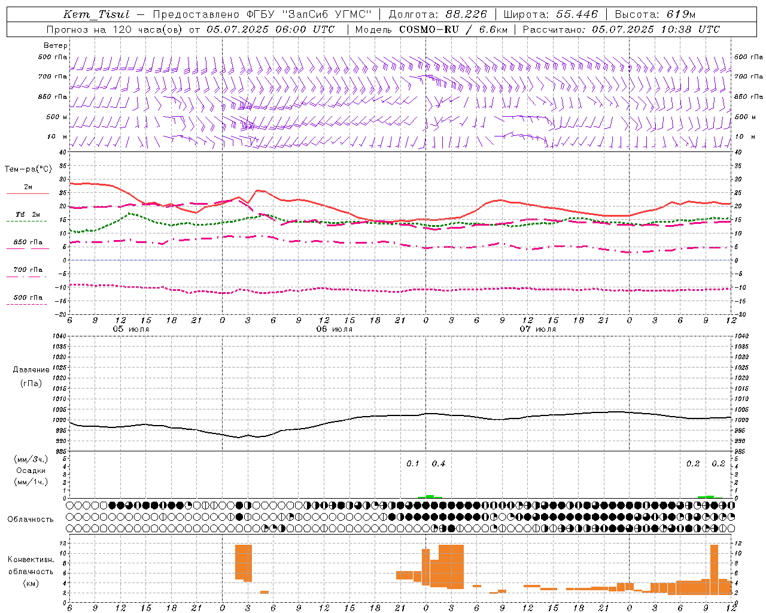Click the Конвективн. convective cloud label

[x=31, y=560]
